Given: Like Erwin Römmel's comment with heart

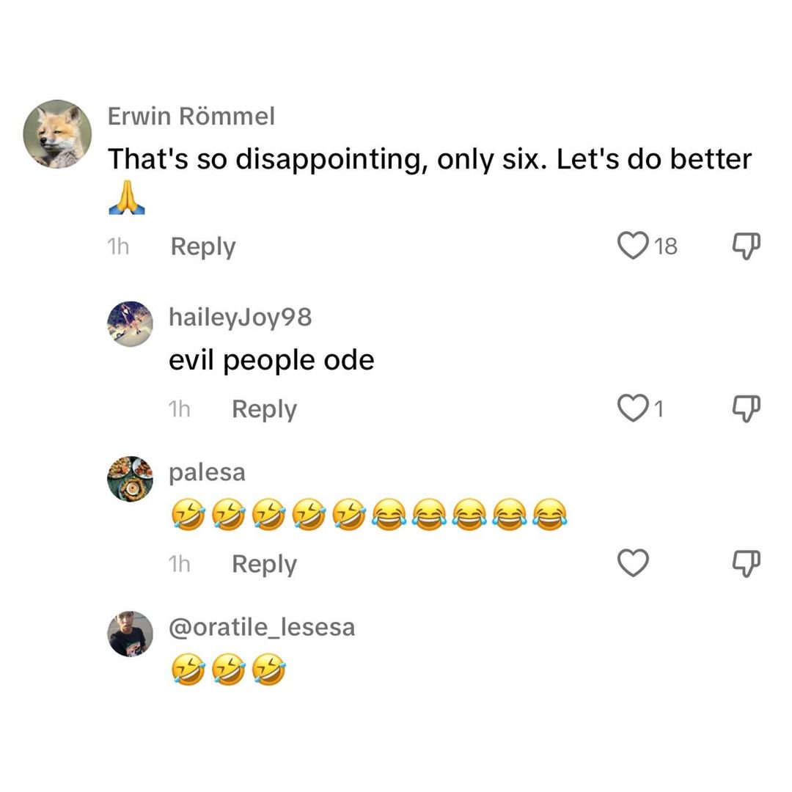Looking at the screenshot, I should pos(633,246).
